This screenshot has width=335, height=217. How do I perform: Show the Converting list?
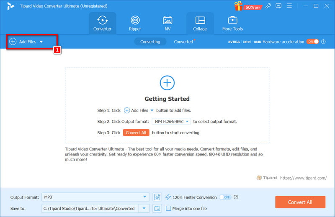coord(150,42)
